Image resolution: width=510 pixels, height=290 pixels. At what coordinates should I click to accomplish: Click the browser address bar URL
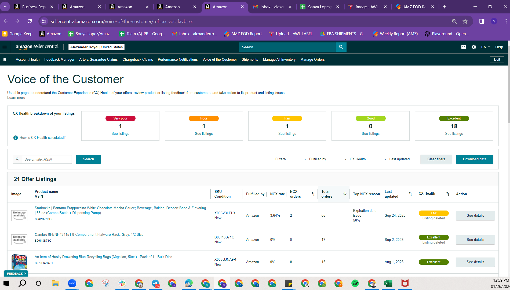pyautogui.click(x=122, y=21)
